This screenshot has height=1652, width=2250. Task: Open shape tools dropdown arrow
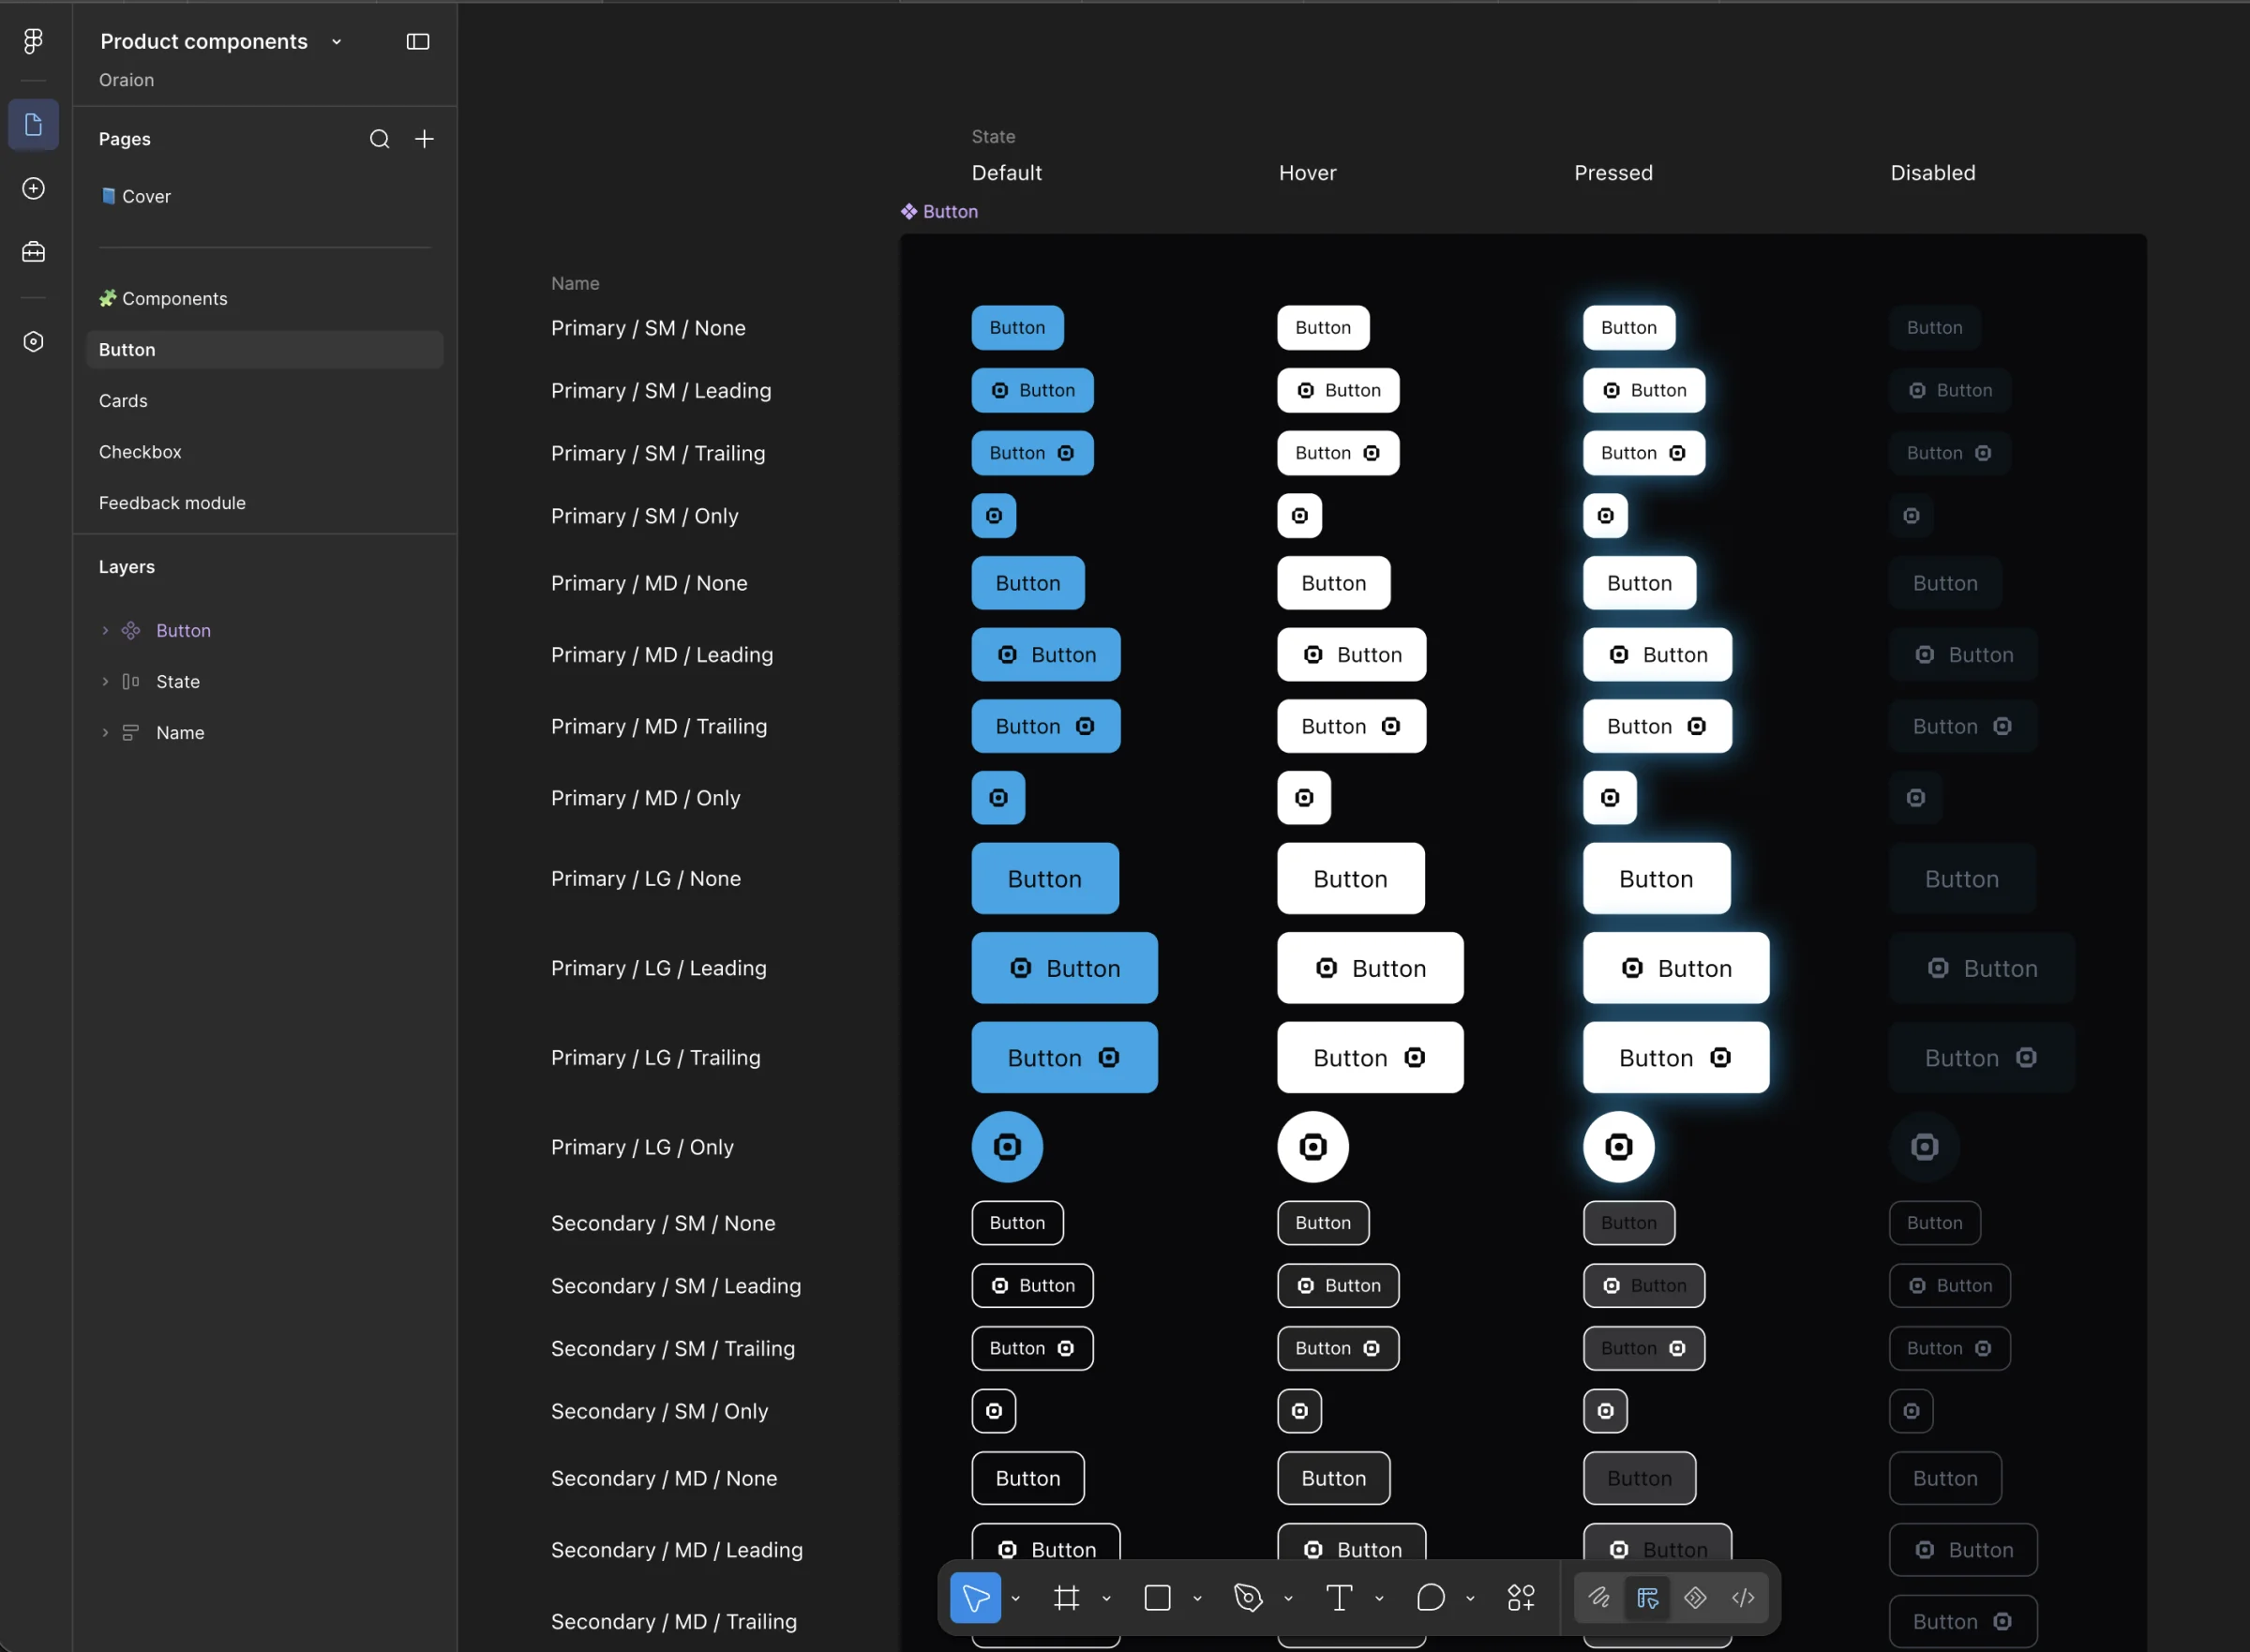pyautogui.click(x=1197, y=1598)
